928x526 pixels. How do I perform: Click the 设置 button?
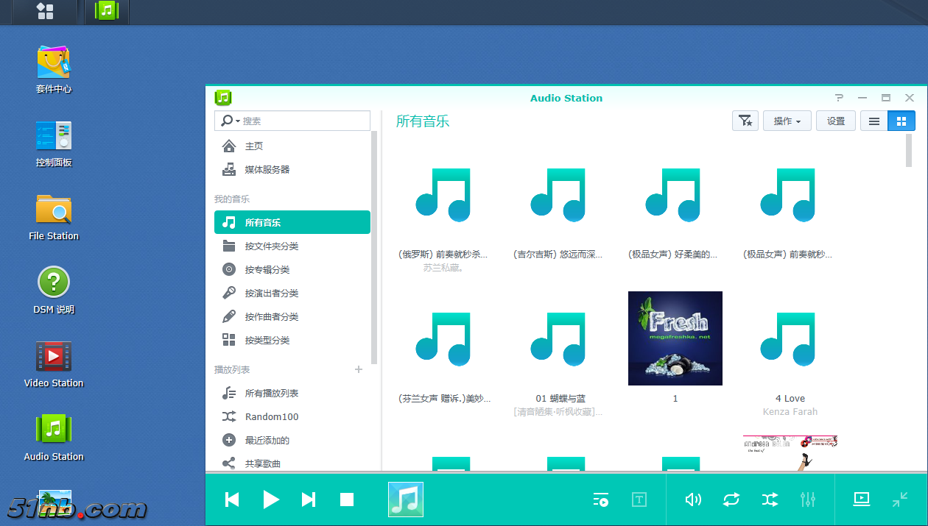click(x=836, y=121)
